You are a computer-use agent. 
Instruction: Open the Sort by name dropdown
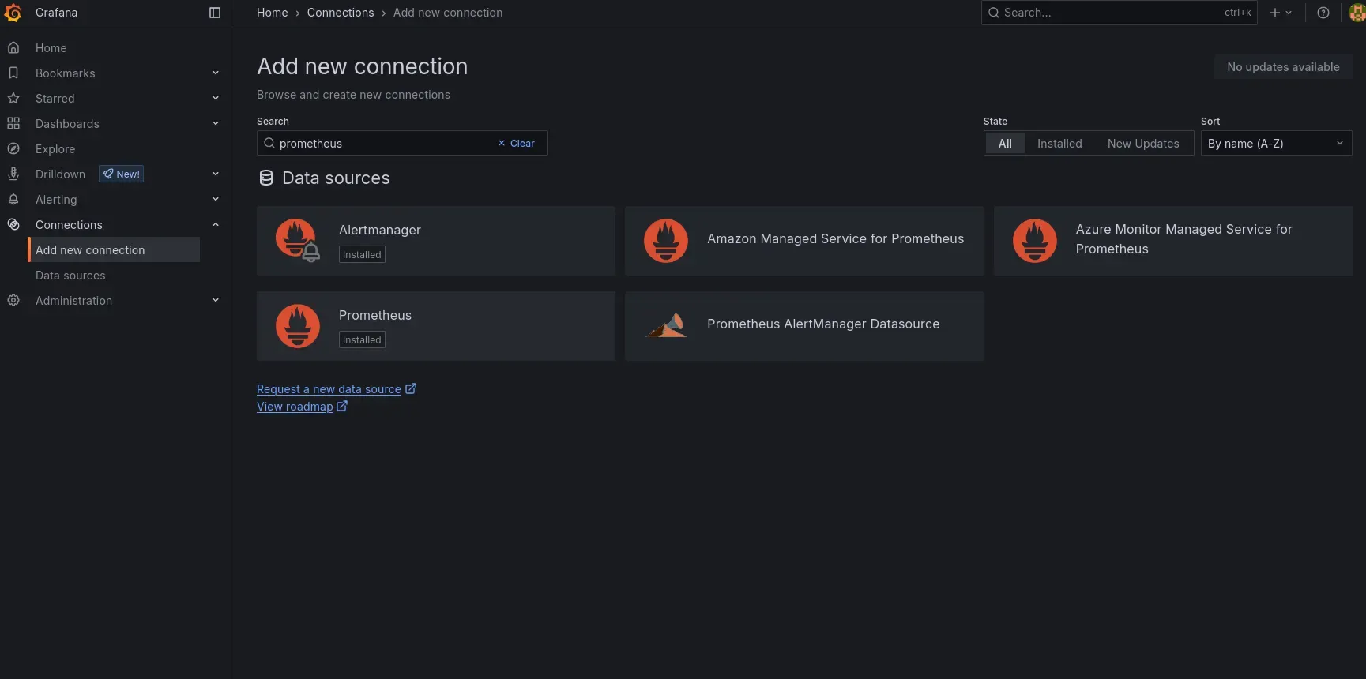1276,144
